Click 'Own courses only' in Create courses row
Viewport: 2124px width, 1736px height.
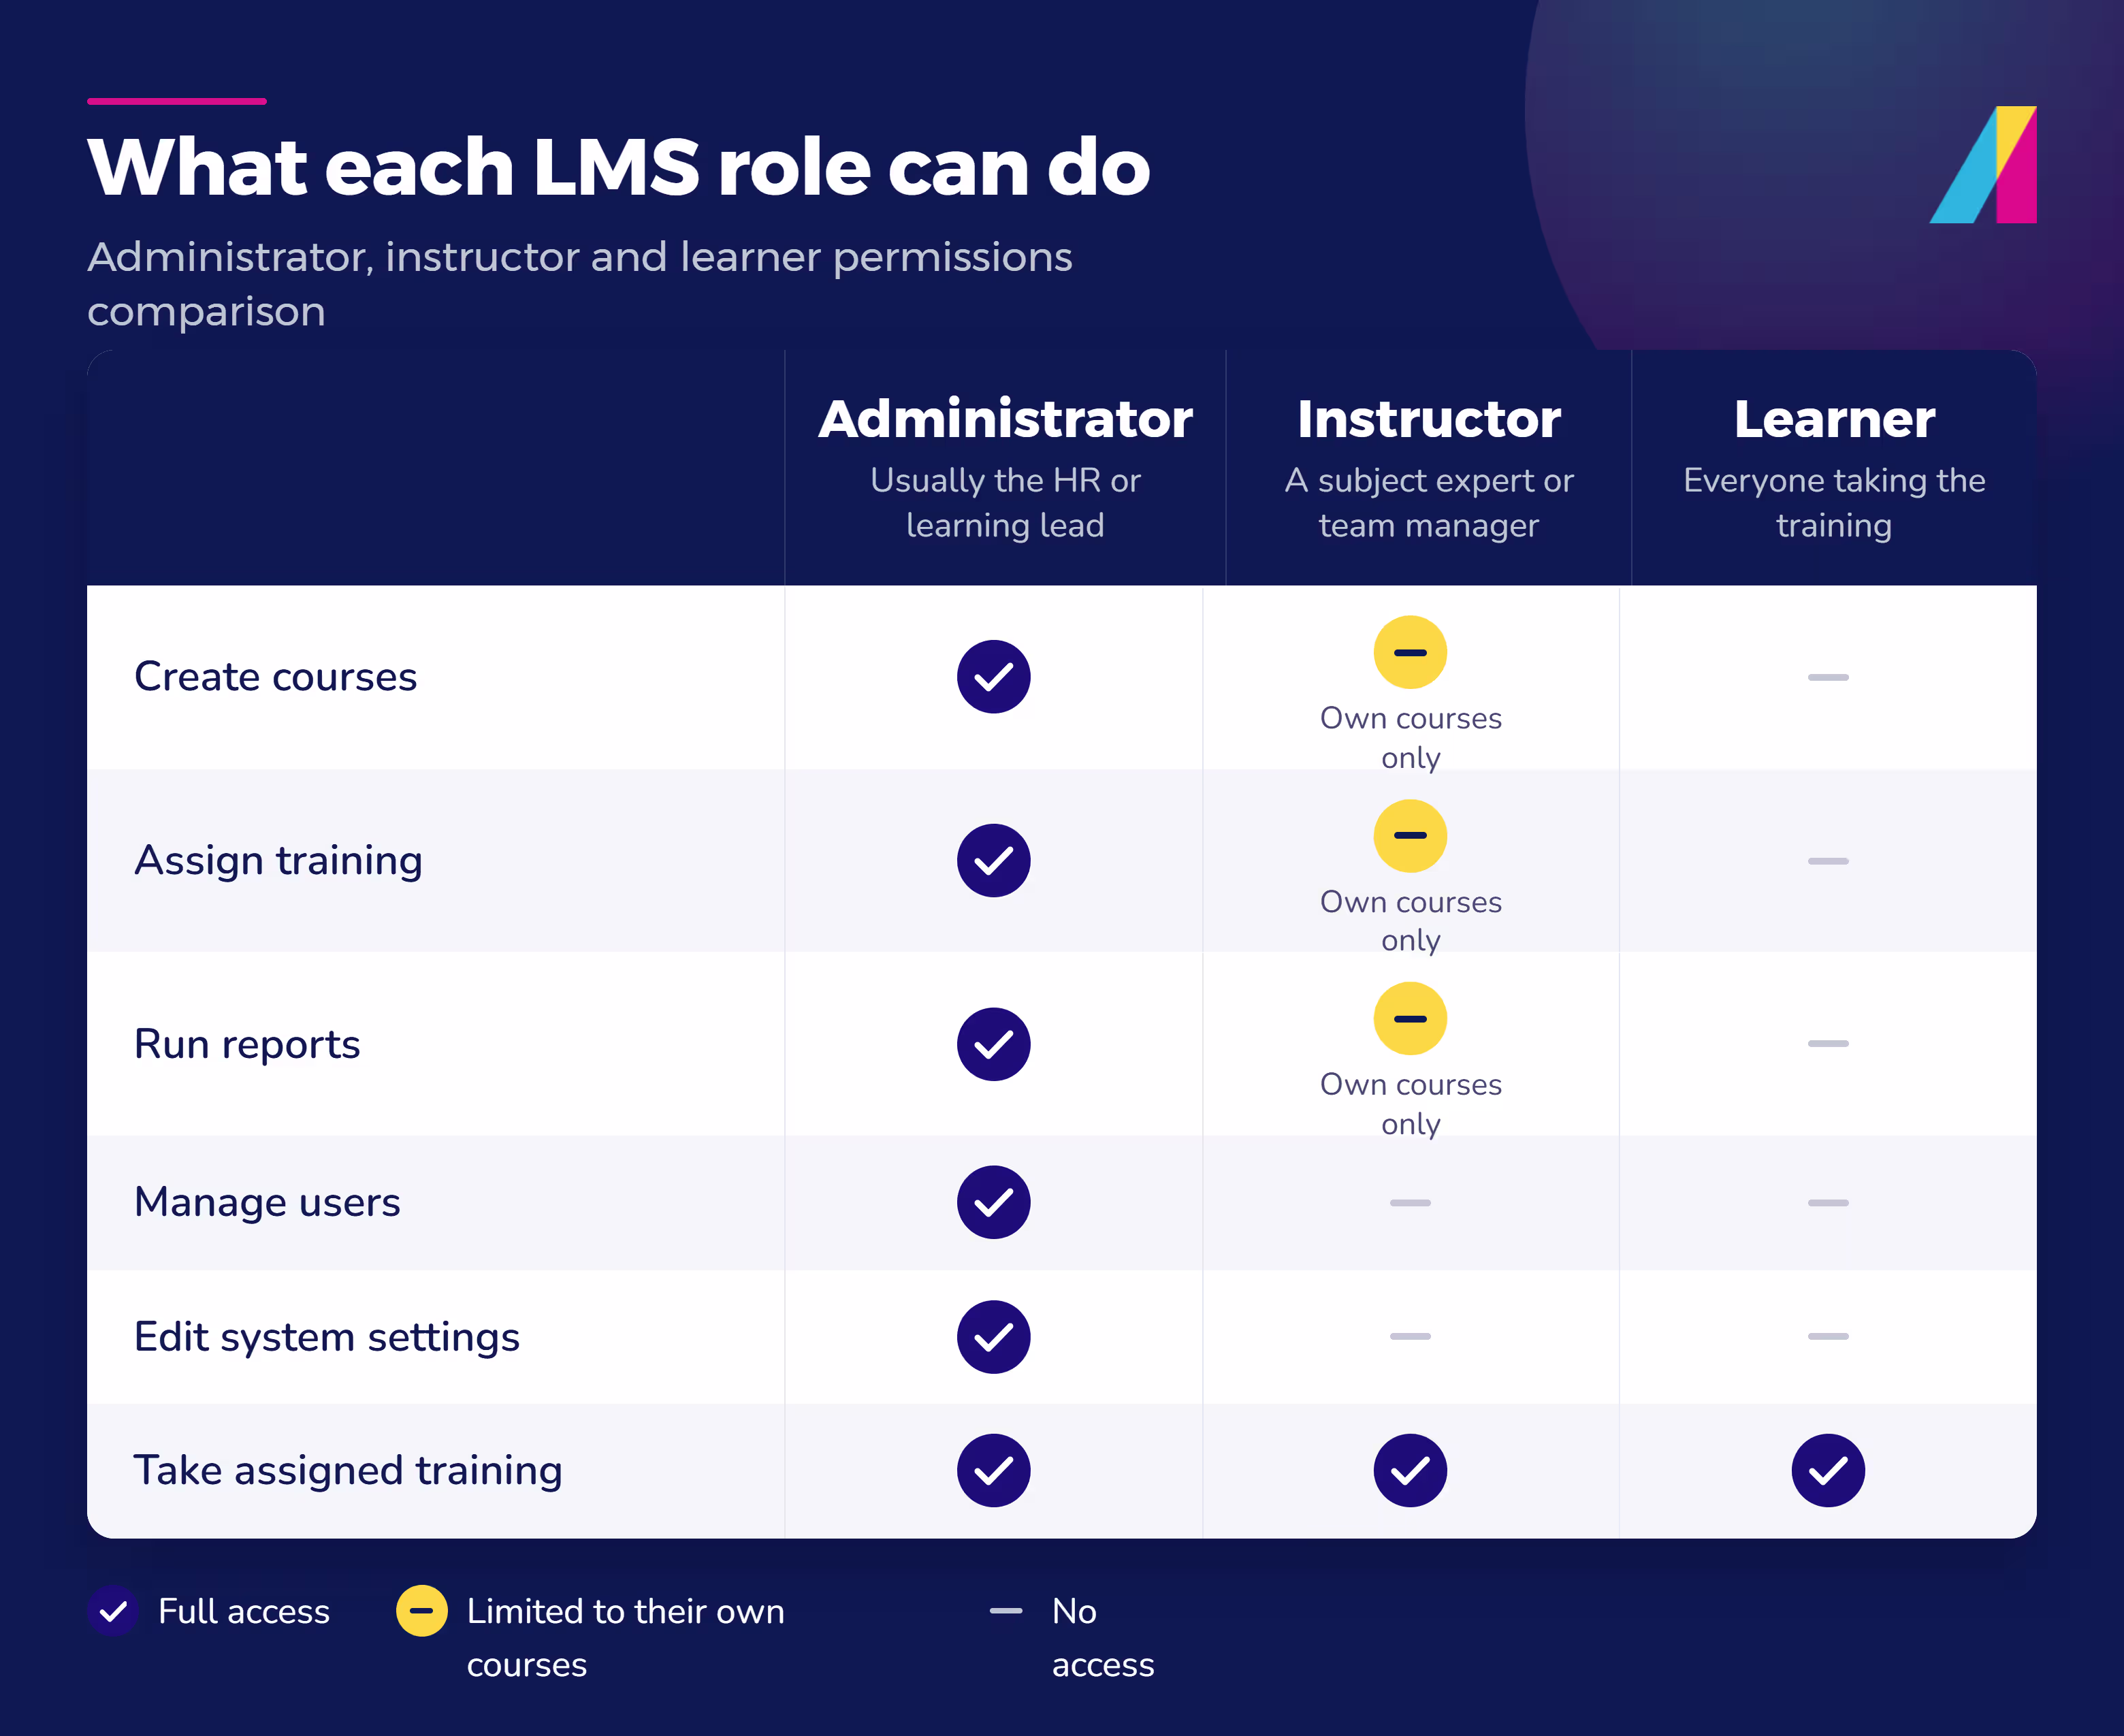[x=1410, y=738]
